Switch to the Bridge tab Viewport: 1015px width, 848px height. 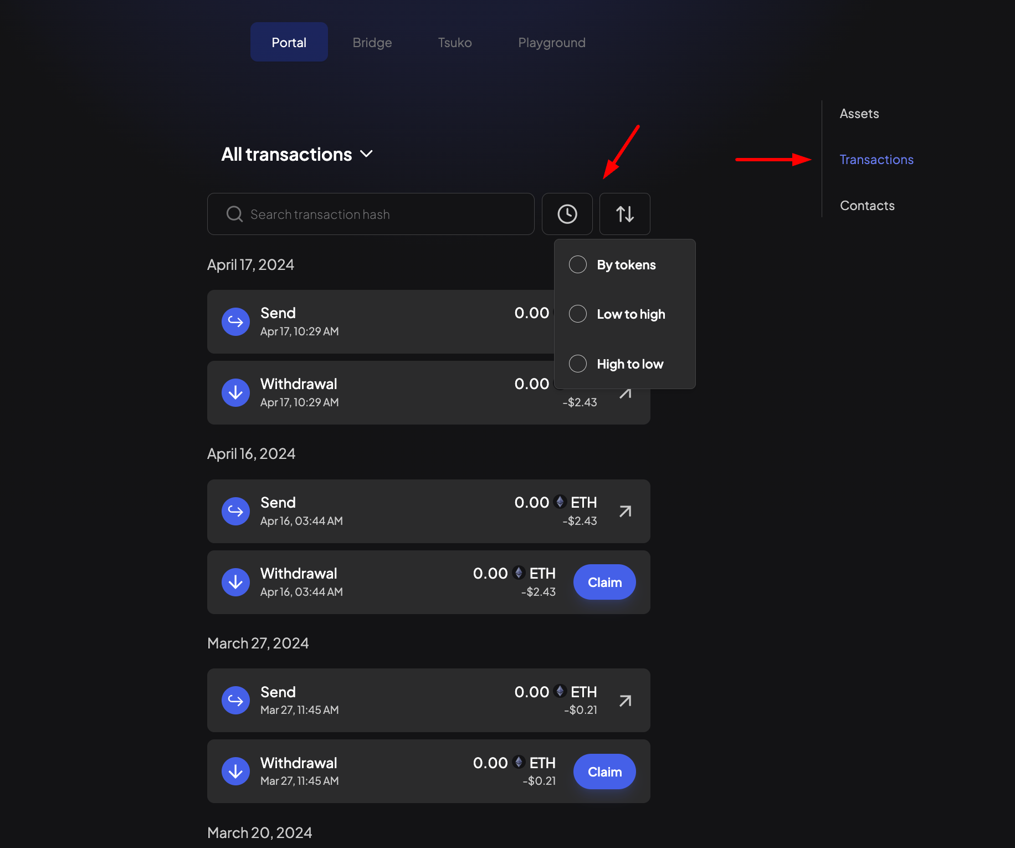(x=372, y=42)
